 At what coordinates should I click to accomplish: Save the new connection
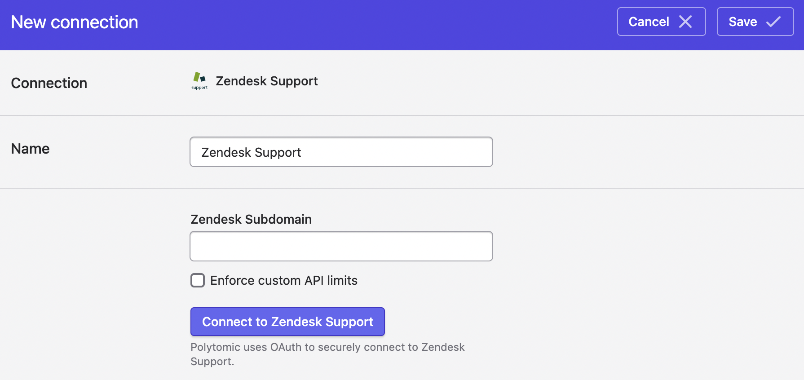click(755, 22)
